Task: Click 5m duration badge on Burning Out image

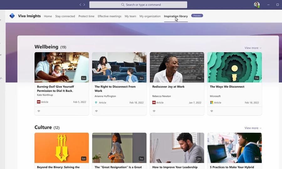Action: click(x=84, y=78)
